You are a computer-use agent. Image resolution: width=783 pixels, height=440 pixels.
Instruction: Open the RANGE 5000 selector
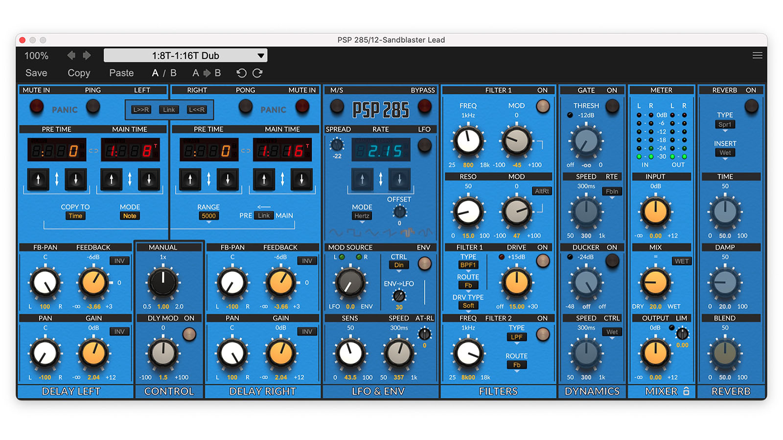209,216
